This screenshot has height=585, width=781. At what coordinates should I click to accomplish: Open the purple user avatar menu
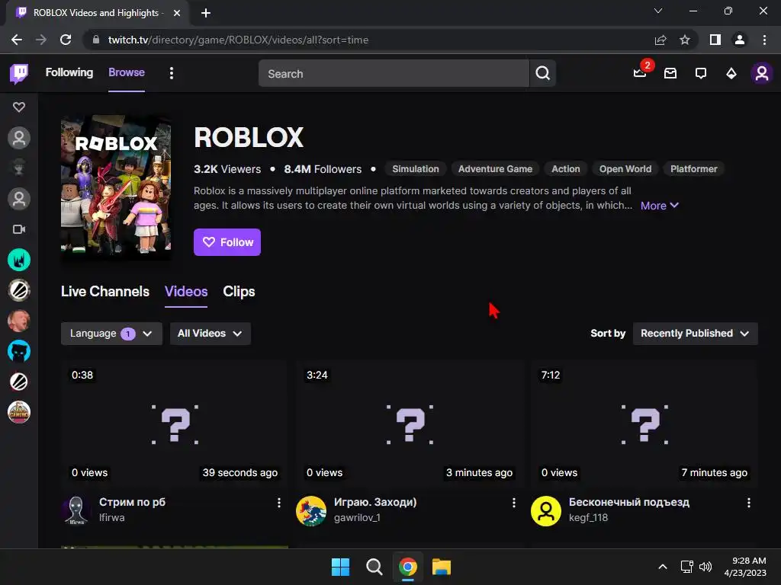click(762, 74)
